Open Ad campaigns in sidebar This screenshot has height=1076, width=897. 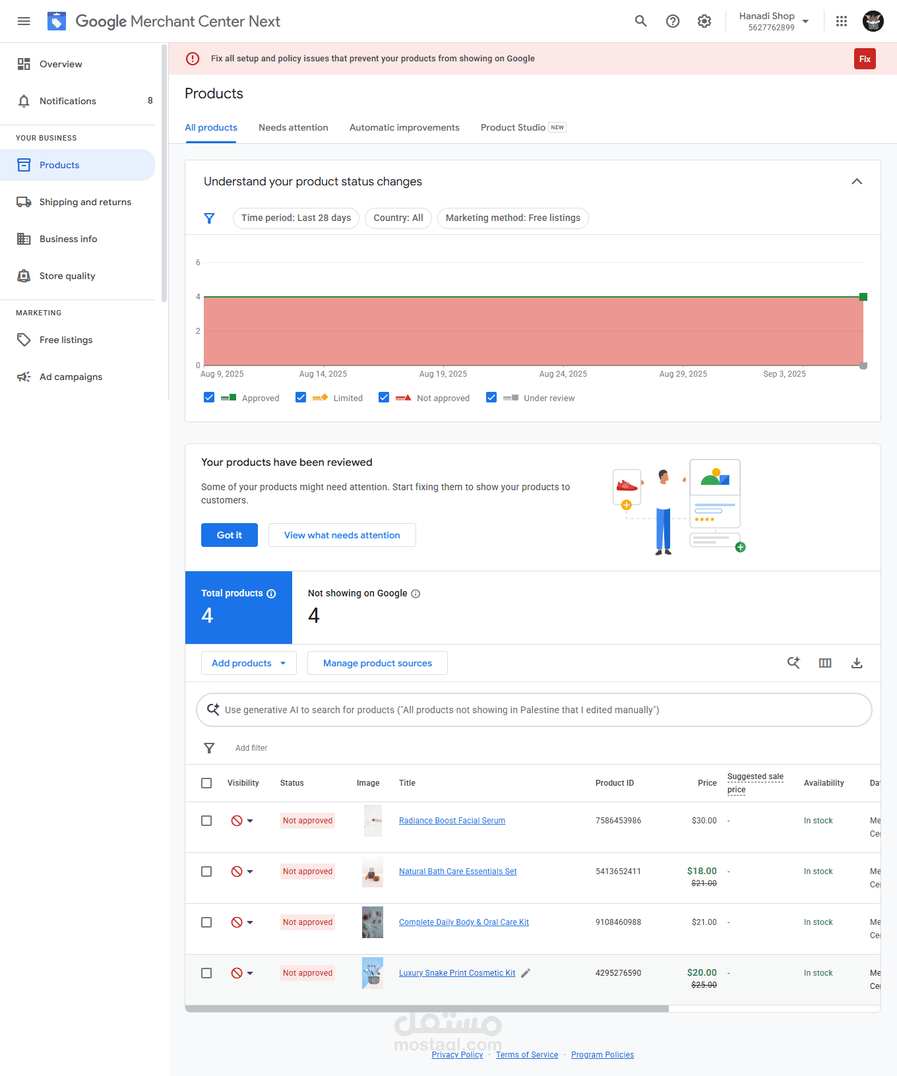pos(78,377)
